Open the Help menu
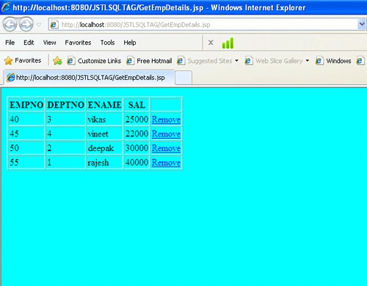Viewport: 367px width, 286px height. [x=130, y=43]
